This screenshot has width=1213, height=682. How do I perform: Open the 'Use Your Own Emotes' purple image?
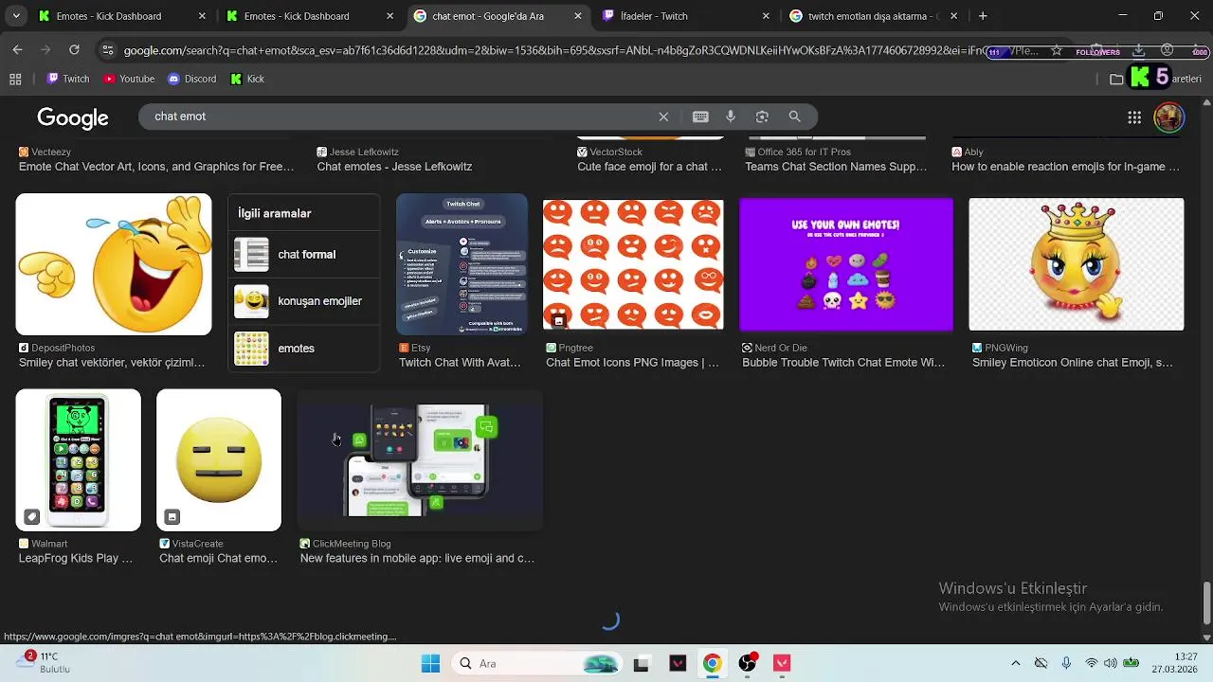tap(846, 264)
